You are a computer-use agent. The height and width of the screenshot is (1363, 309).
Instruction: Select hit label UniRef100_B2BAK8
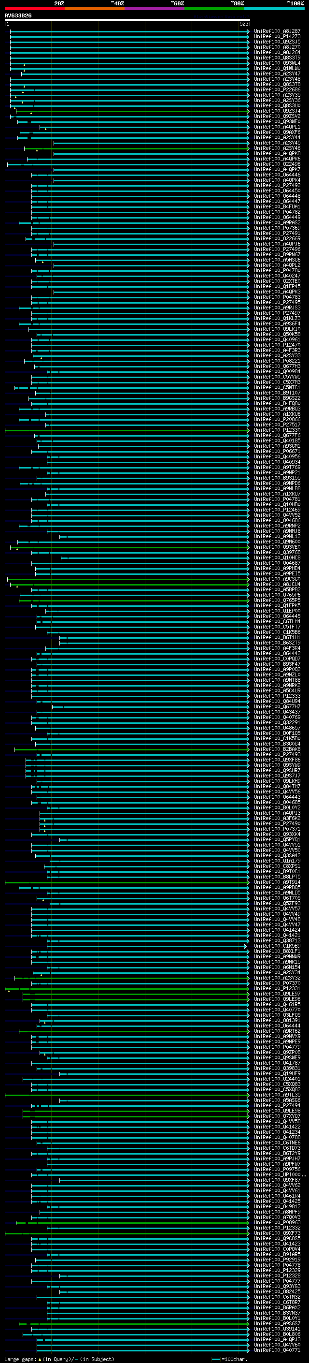[277, 749]
